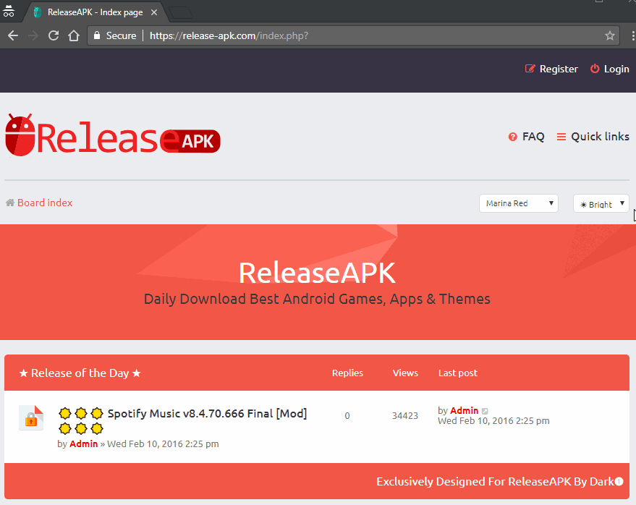Open the Spotify Music v8.4.70.666 Final topic

[207, 414]
